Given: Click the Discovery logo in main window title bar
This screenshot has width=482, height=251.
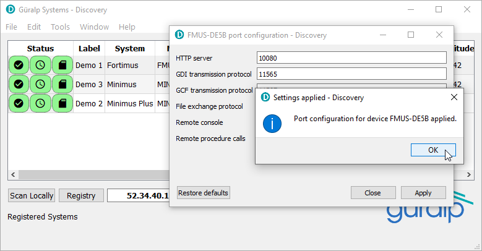Looking at the screenshot, I should pyautogui.click(x=11, y=9).
